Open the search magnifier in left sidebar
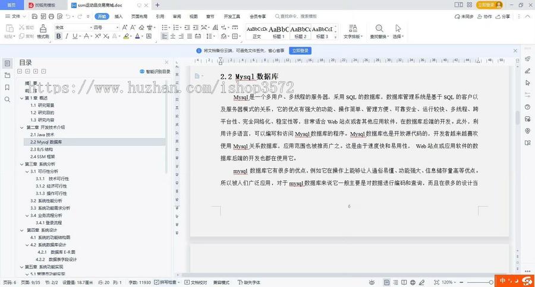535x287 pixels. pyautogui.click(x=7, y=100)
